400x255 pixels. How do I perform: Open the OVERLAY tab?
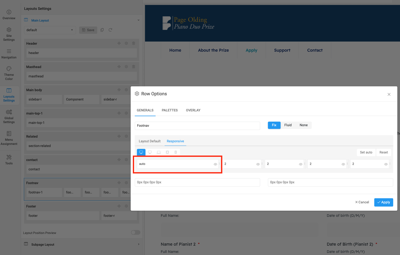tap(193, 110)
